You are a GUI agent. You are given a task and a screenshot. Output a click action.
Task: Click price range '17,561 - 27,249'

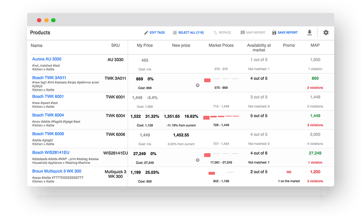pyautogui.click(x=221, y=162)
